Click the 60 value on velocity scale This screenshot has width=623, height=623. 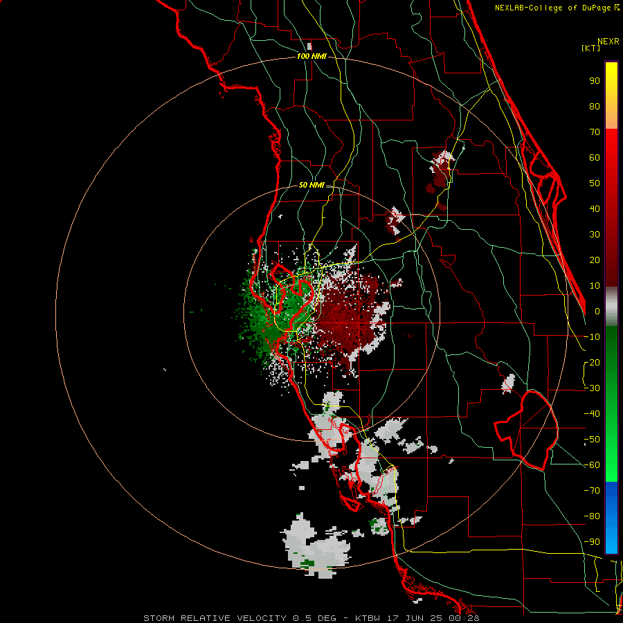pos(595,157)
